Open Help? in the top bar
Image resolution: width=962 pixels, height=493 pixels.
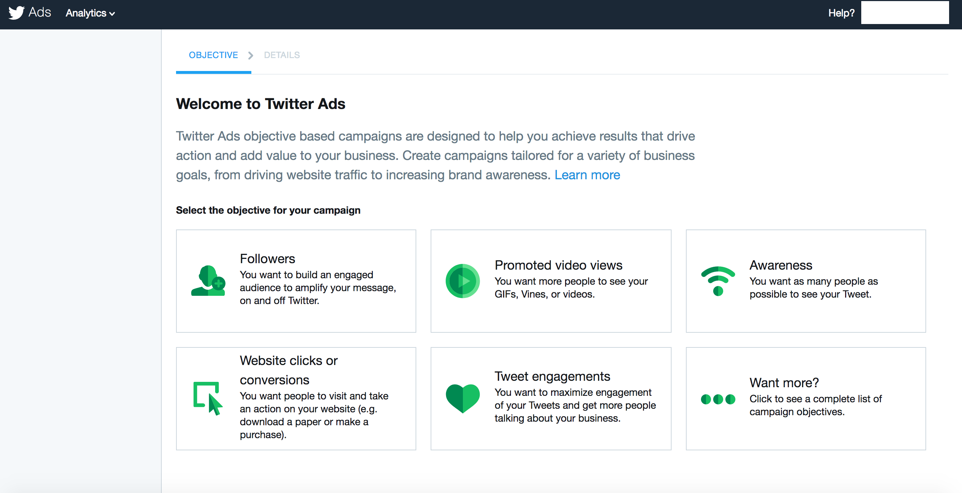841,13
